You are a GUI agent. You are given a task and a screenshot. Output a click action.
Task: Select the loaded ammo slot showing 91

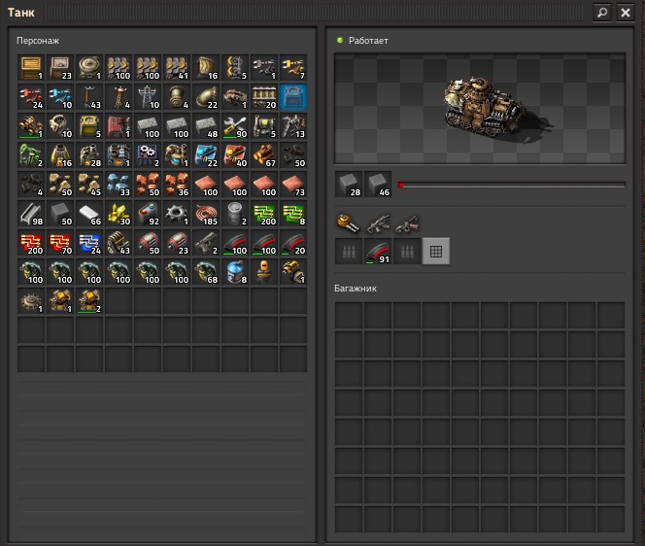pos(378,251)
